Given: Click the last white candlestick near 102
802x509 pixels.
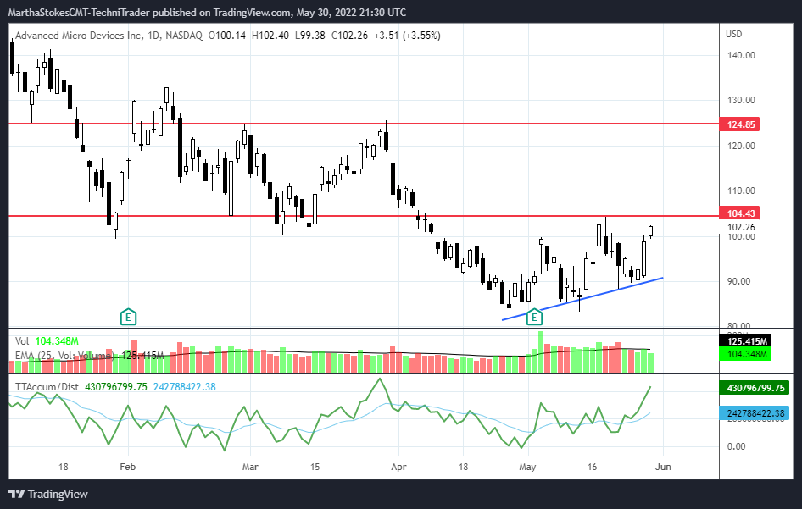Looking at the screenshot, I should tap(650, 231).
